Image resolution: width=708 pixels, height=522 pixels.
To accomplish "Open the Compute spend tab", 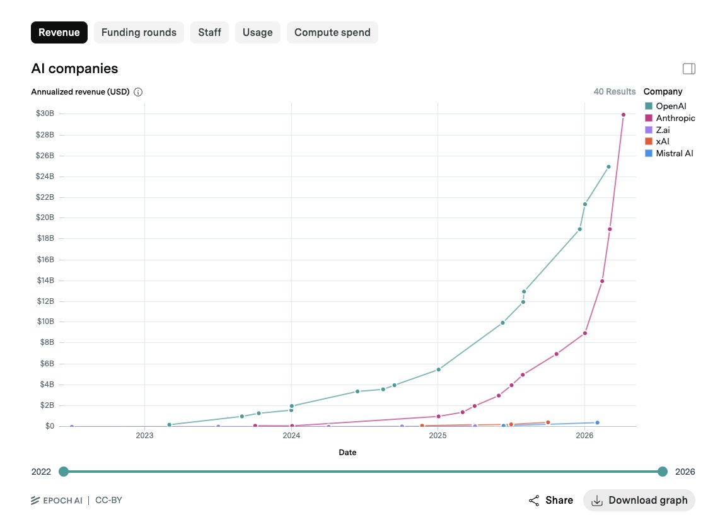I will pos(332,33).
